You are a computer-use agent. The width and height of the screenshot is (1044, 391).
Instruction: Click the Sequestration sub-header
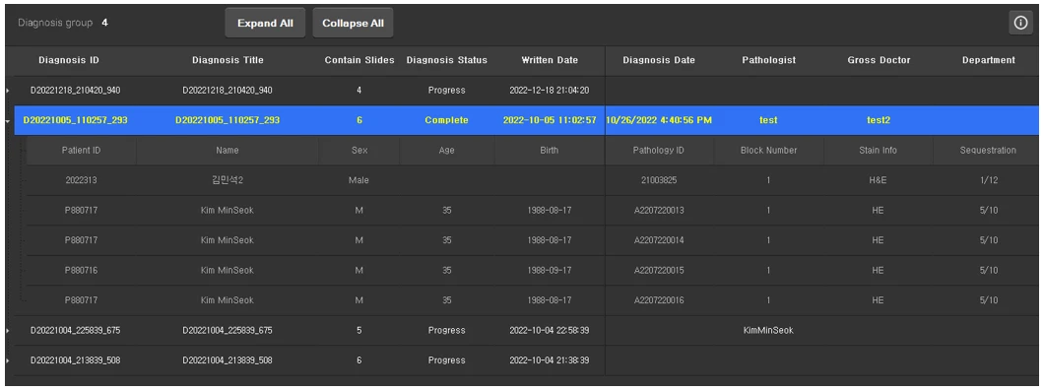coord(988,151)
